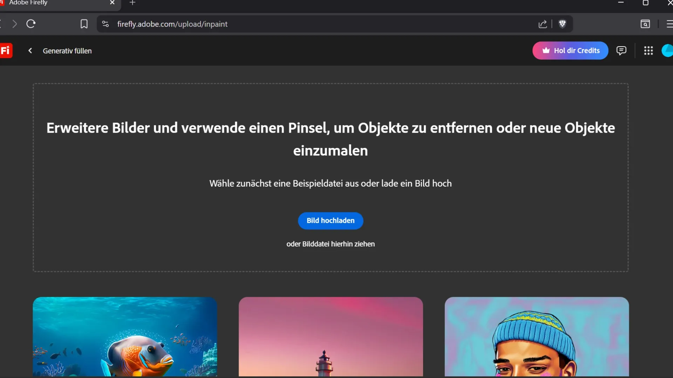
Task: Open site settings icon in address bar
Action: click(106, 24)
